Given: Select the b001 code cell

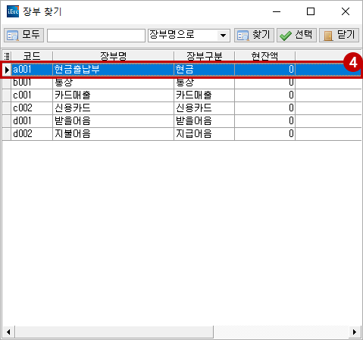Looking at the screenshot, I should (32, 83).
